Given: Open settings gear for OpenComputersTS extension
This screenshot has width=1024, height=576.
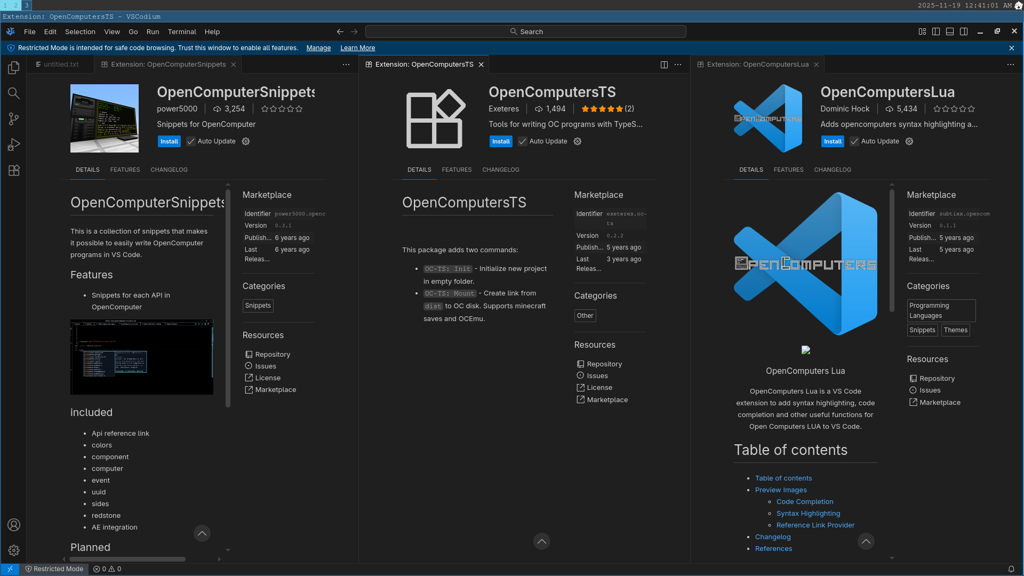Looking at the screenshot, I should pyautogui.click(x=578, y=141).
